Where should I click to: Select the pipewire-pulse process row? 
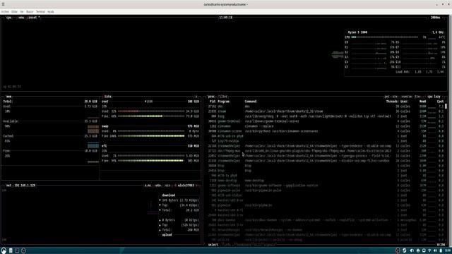(326, 190)
